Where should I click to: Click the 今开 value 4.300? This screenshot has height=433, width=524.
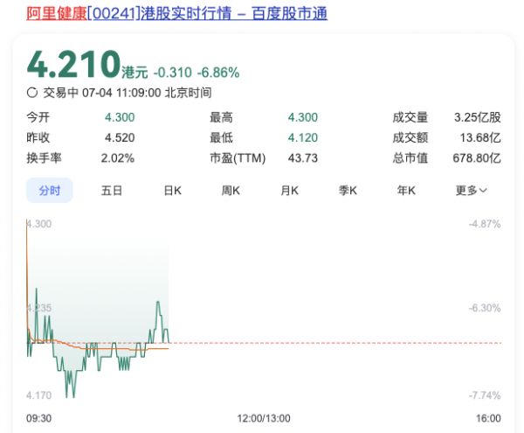pos(120,117)
